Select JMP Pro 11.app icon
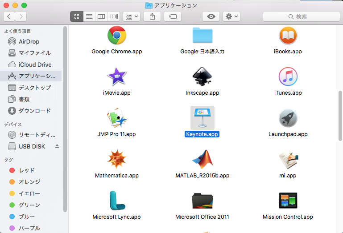 116,118
